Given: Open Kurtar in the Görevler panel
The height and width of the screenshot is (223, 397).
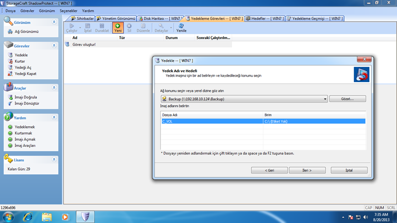Looking at the screenshot, I should 19,61.
